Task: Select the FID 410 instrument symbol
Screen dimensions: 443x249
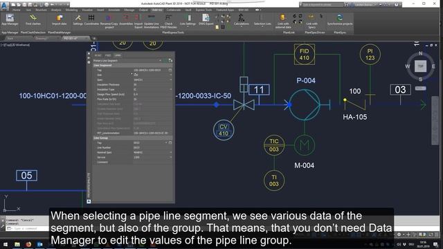Action: point(305,54)
